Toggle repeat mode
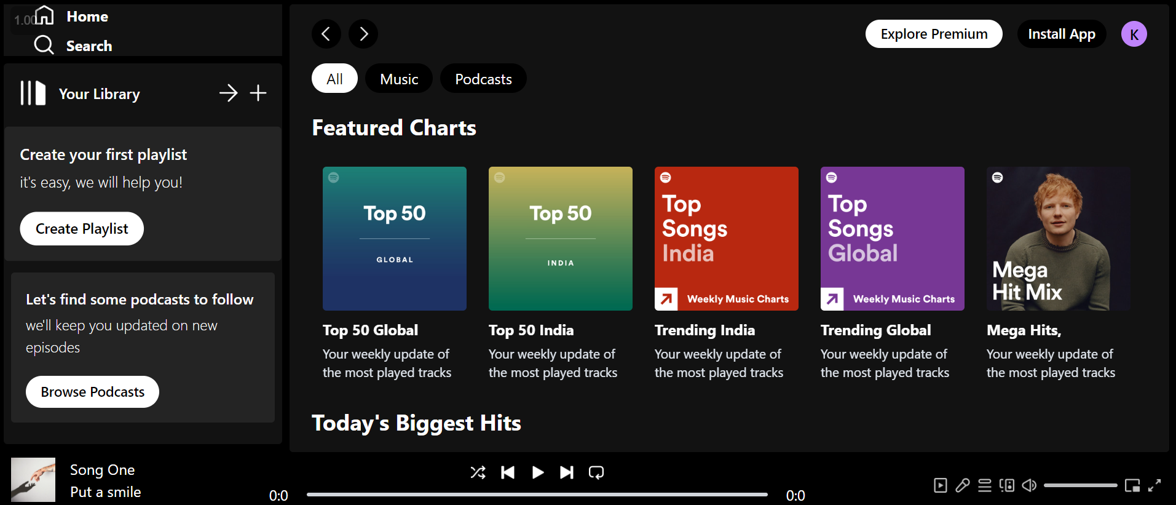1176x505 pixels. (596, 472)
